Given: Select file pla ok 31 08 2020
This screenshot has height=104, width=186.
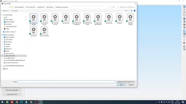Looking at the screenshot, I should point(44,31).
